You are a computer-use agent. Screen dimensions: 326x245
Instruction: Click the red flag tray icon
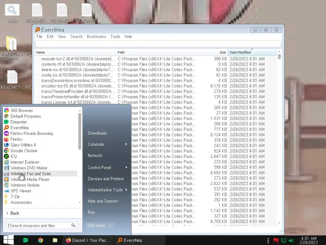pyautogui.click(x=276, y=241)
